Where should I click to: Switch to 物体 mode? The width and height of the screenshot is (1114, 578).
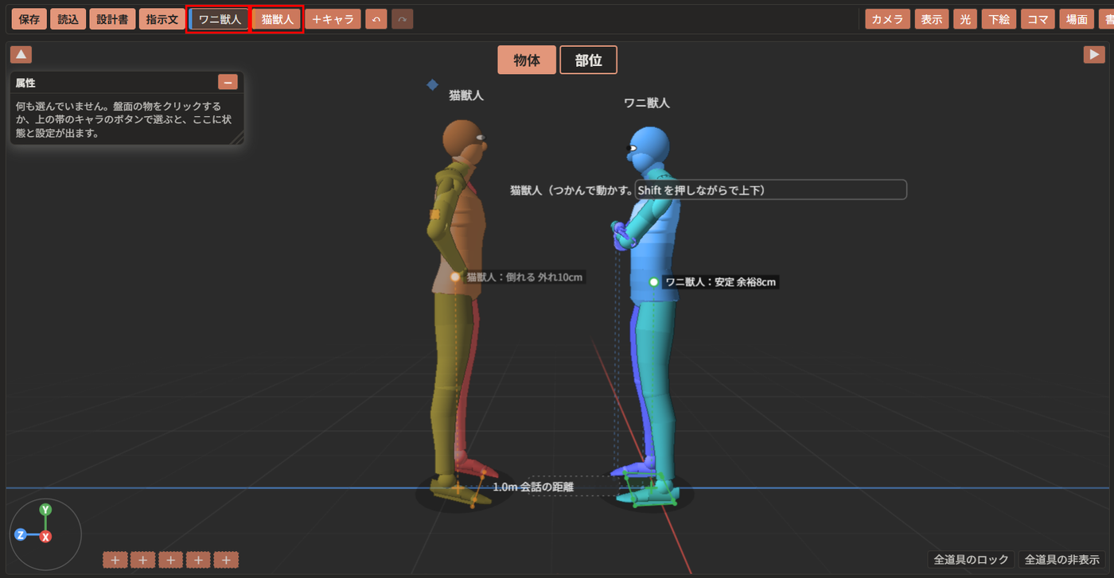point(527,60)
